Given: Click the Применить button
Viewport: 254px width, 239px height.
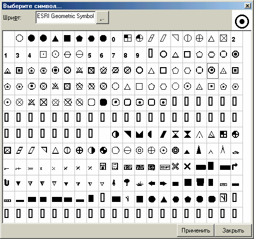Looking at the screenshot, I should tap(195, 230).
